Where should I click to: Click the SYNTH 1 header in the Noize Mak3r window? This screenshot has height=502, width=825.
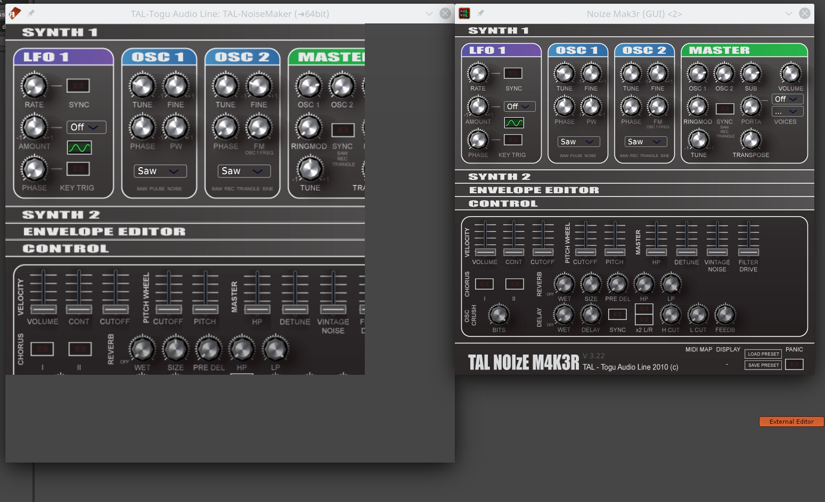[x=634, y=31]
